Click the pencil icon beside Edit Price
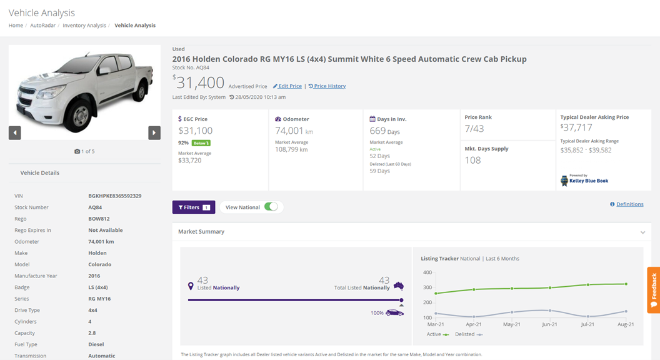Viewport: 660px width, 360px height. point(275,86)
